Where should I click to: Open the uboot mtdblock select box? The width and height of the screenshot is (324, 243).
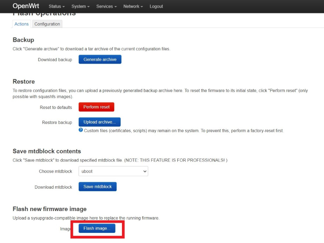click(113, 171)
